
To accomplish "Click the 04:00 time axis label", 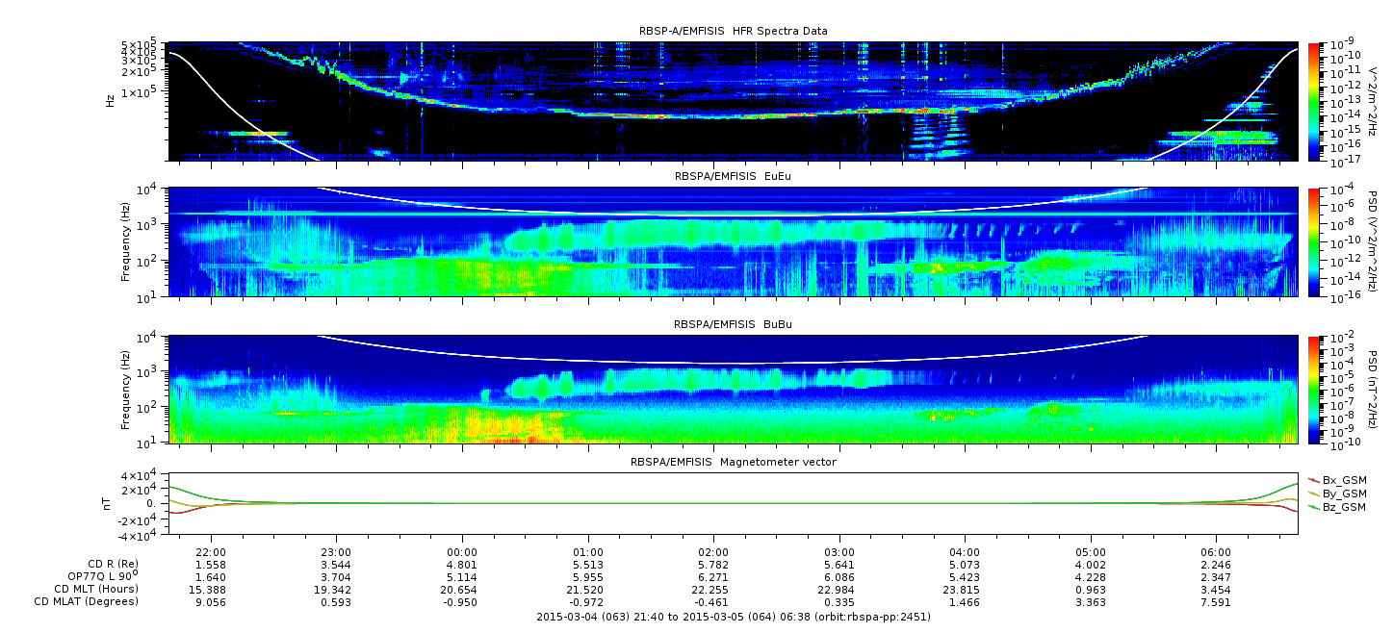I will [x=965, y=551].
